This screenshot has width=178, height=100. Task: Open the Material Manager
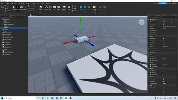[64, 8]
